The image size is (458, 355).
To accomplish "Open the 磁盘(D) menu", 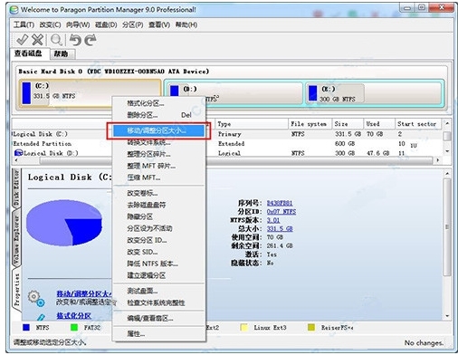I will pos(106,24).
